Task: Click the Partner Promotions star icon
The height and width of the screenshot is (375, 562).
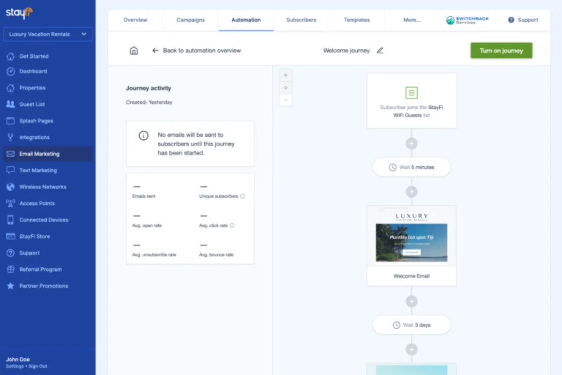Action: click(10, 286)
